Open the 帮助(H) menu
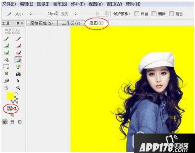Image resolution: width=195 pixels, height=153 pixels. tap(133, 4)
